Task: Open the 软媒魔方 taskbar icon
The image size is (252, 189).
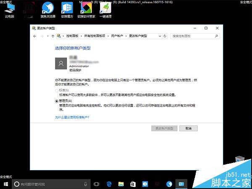Action: click(145, 184)
